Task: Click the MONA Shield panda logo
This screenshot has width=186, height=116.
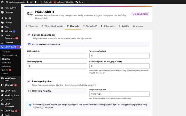Action: click(30, 14)
